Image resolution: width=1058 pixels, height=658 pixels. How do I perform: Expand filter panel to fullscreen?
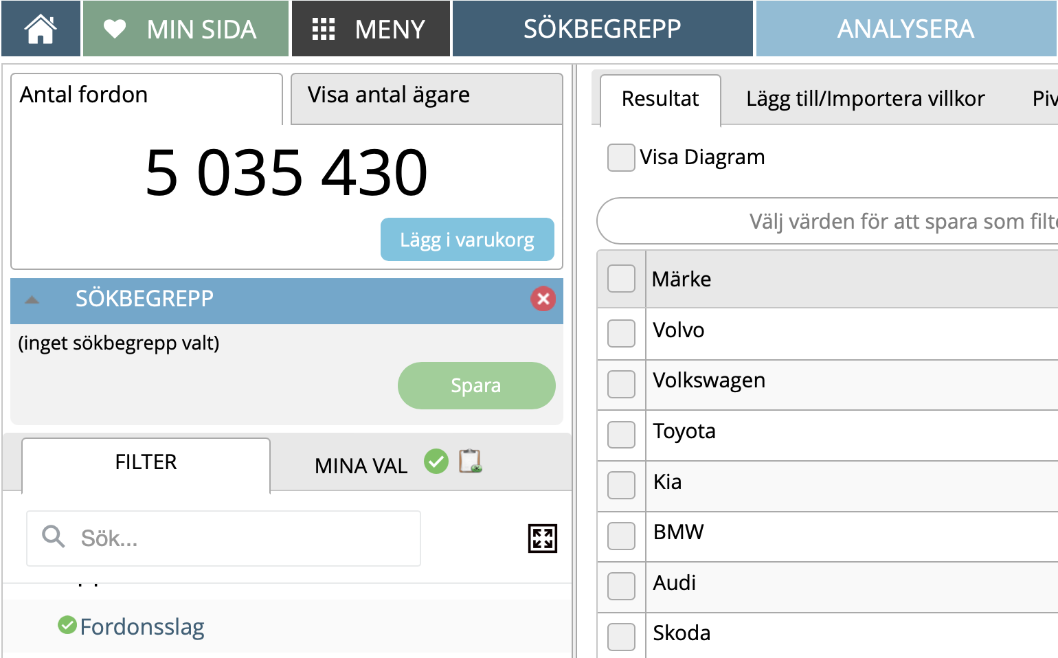[x=542, y=538]
